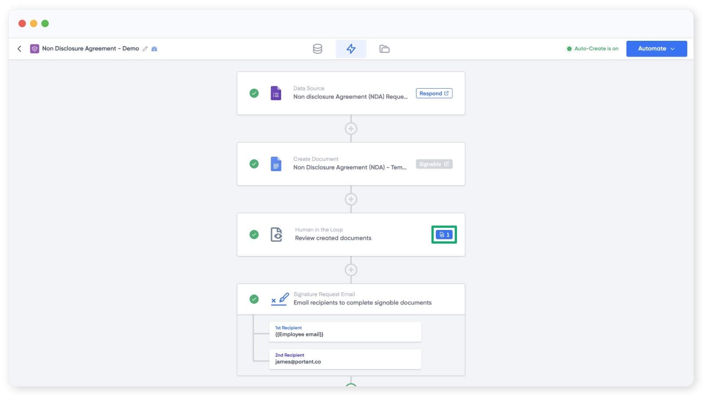Open sharing via the people icon
The width and height of the screenshot is (703, 395).
coord(154,49)
